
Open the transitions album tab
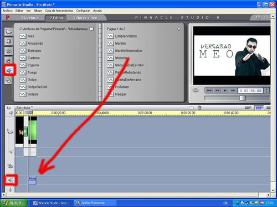click(x=9, y=41)
